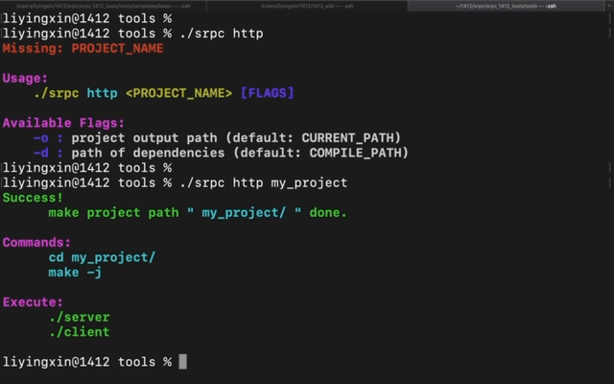Screen dimensions: 614x384
Task: Open a new terminal tab with plus button
Action: 609,6
